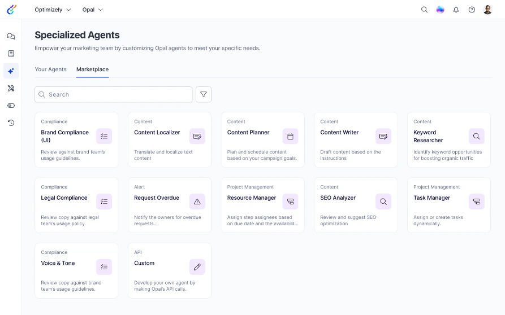The width and height of the screenshot is (505, 315).
Task: Open the tools wrench sidebar icon
Action: pyautogui.click(x=11, y=88)
